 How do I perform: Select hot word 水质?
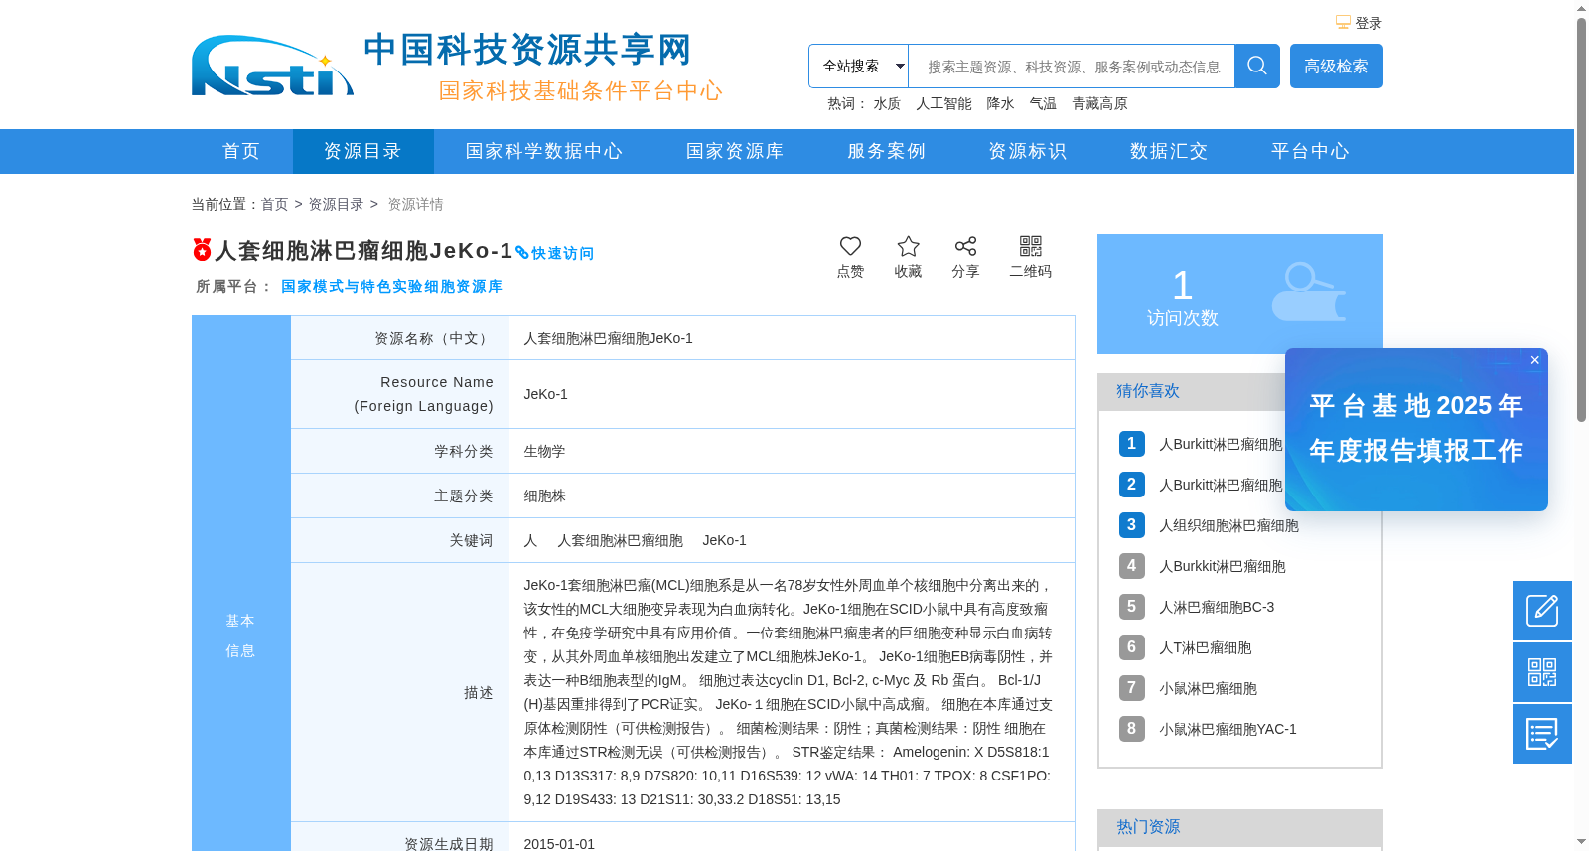(x=887, y=103)
